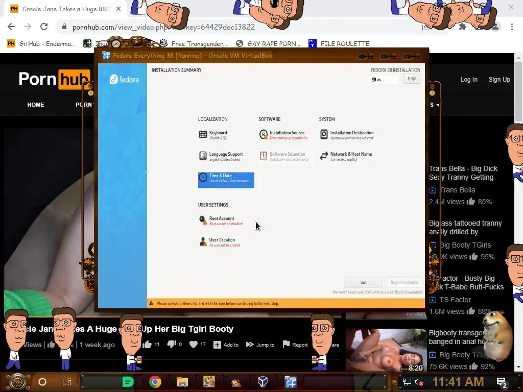Click Log In on the website
This screenshot has width=523, height=392.
point(469,79)
